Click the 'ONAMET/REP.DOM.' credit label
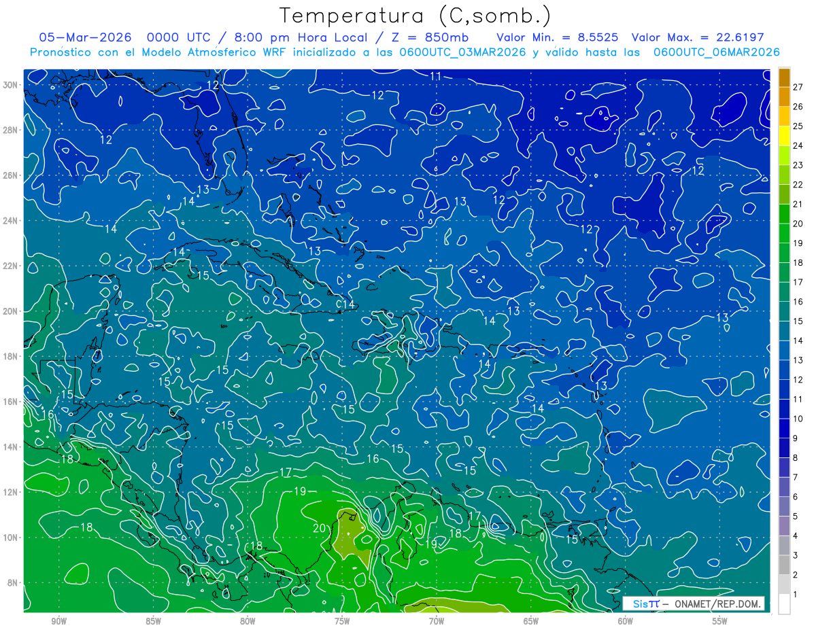This screenshot has width=816, height=630. coord(717,603)
